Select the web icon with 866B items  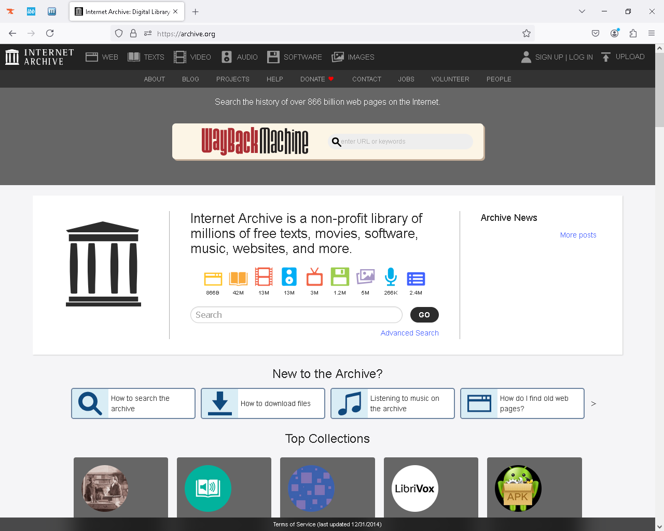tap(213, 279)
